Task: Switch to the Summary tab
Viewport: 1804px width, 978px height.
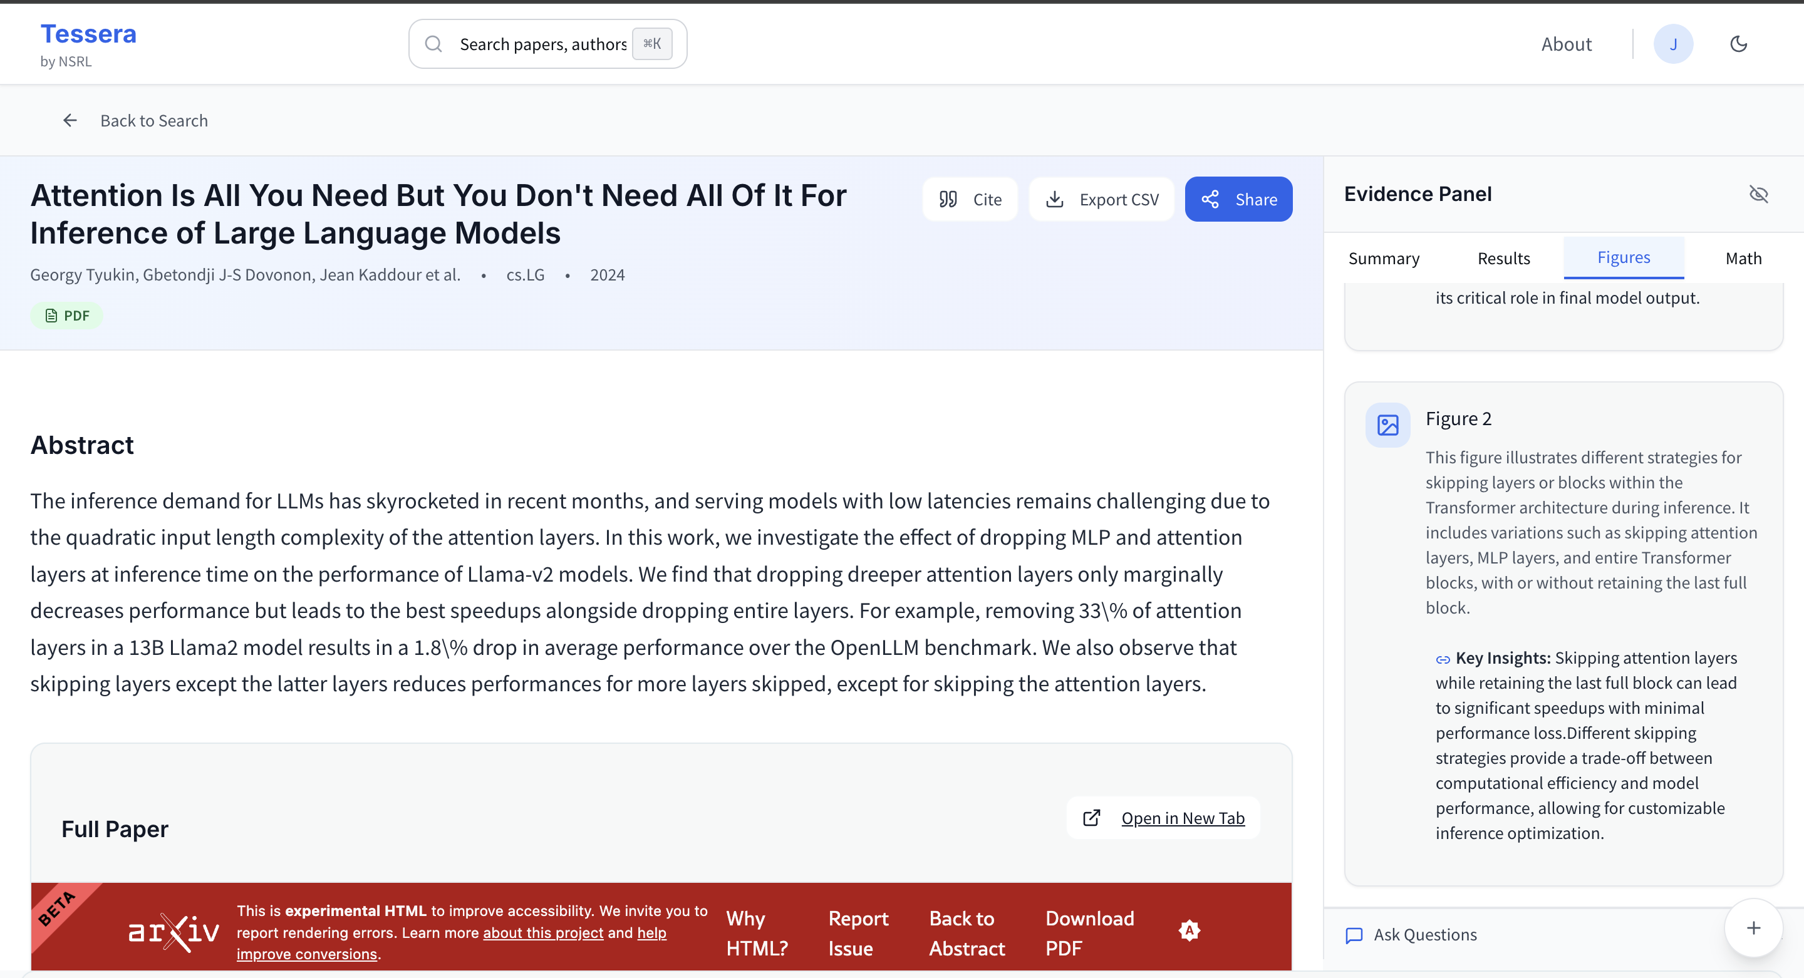Action: 1384,259
